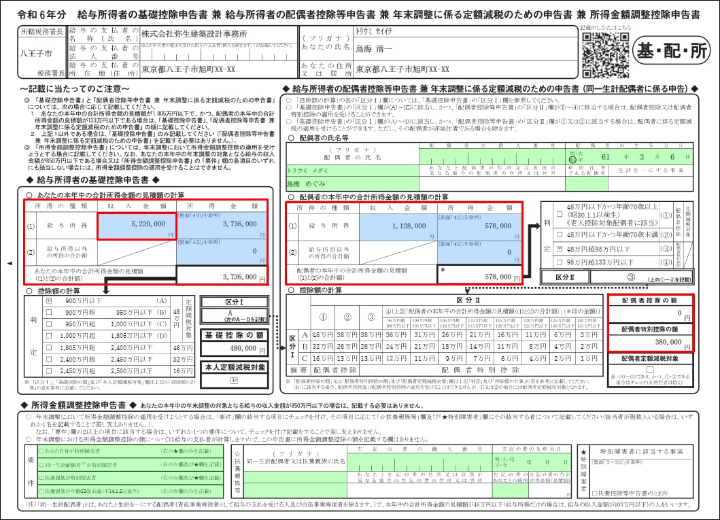Click the payer name field 株式会社弥生建築設計事務所
720x520 pixels.
coord(219,35)
